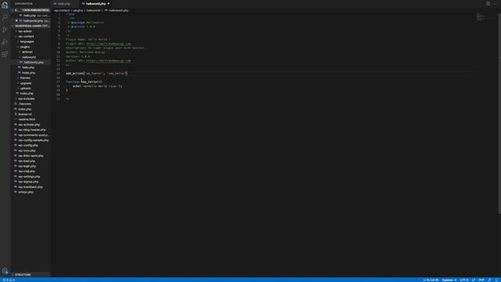
Task: Expand the languages folder
Action: [27, 42]
